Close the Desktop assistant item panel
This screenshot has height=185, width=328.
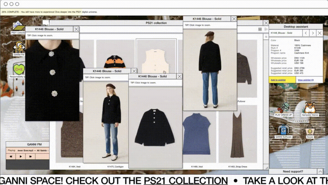pyautogui.click(x=319, y=33)
